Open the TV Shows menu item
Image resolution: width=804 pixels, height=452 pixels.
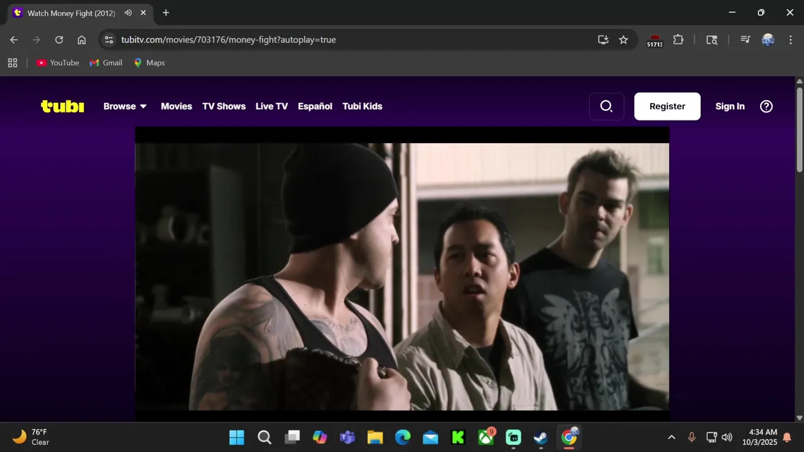224,106
